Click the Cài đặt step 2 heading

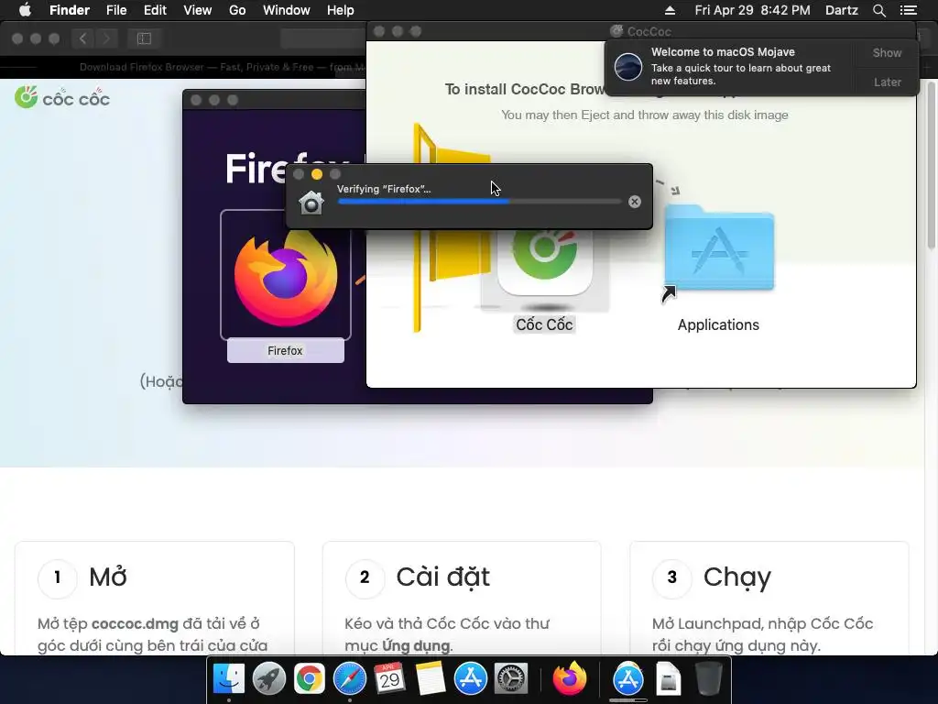(x=442, y=577)
